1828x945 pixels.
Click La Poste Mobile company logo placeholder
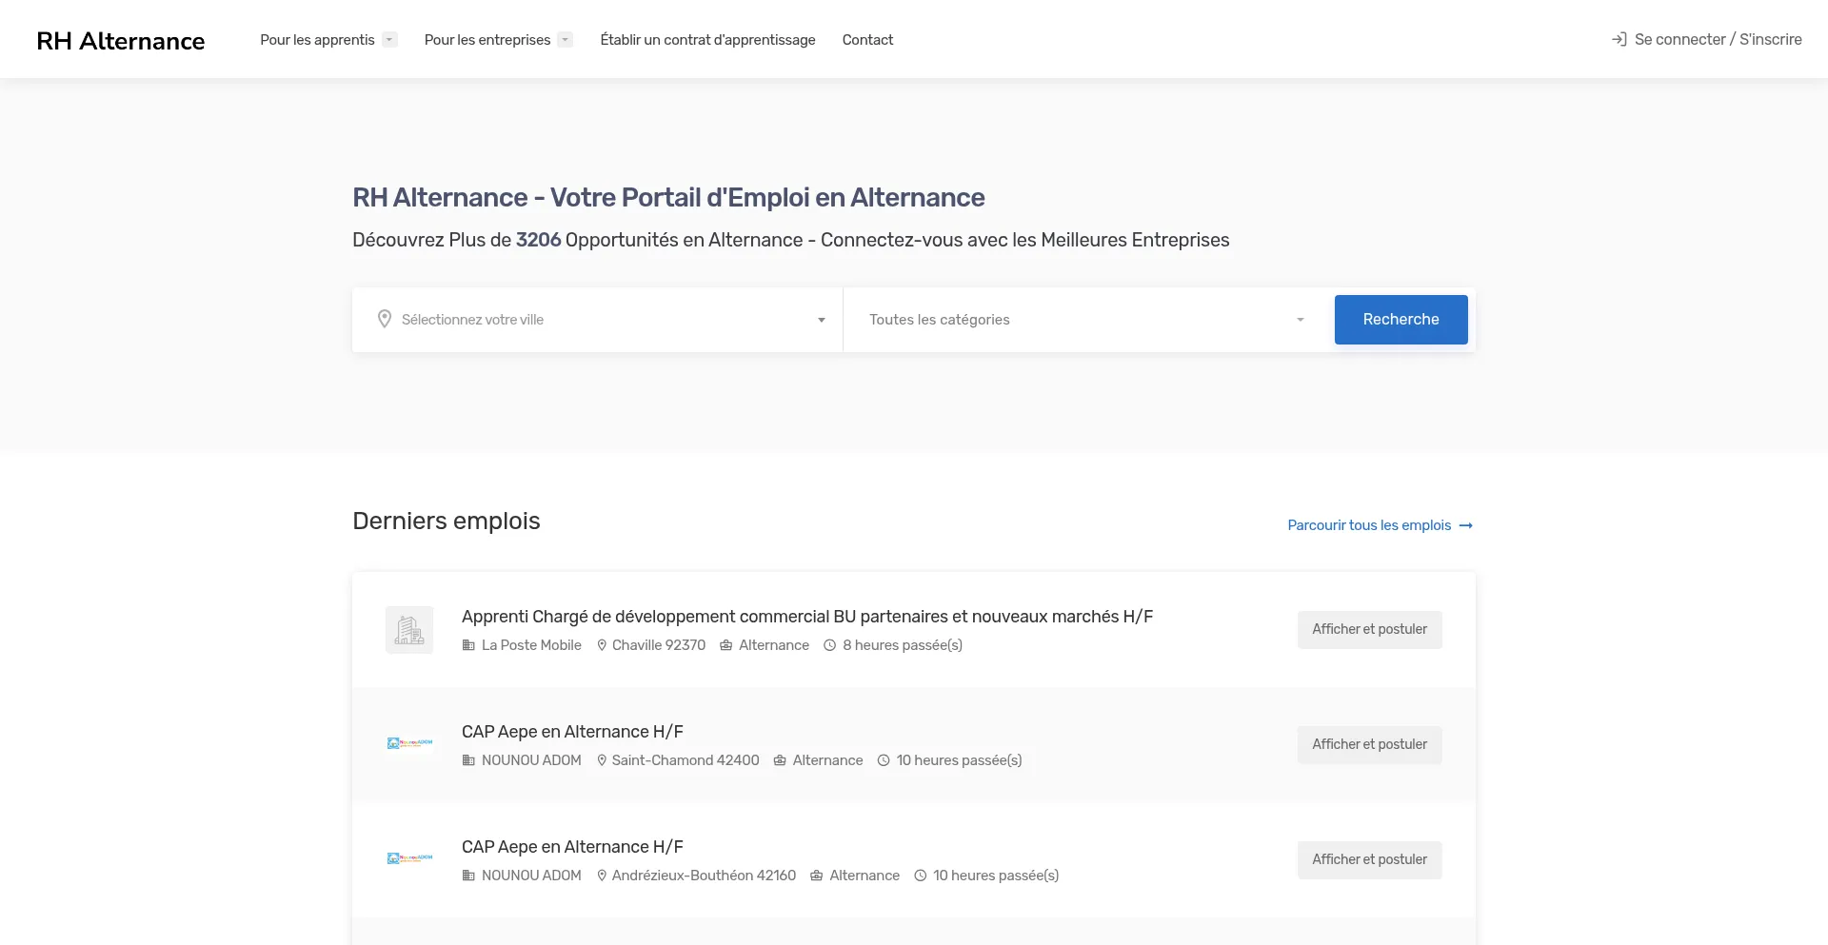tap(409, 630)
